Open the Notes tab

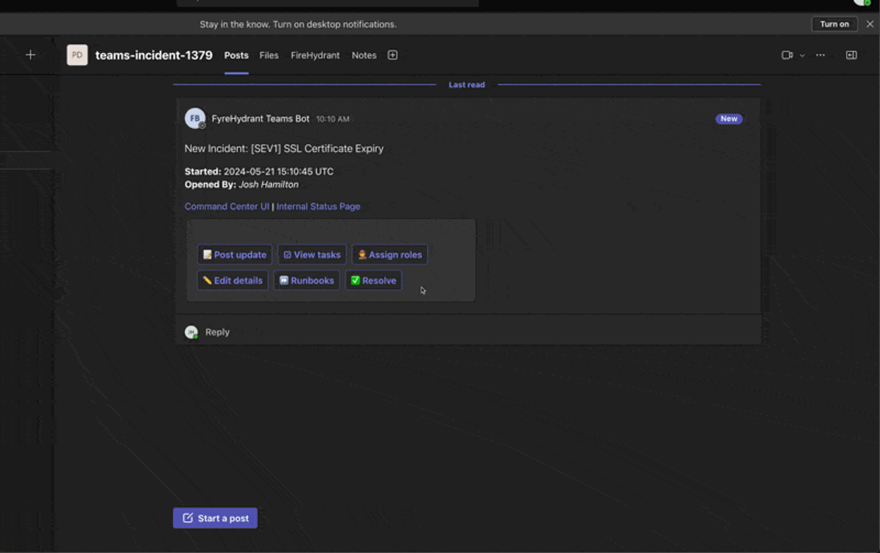(x=364, y=55)
